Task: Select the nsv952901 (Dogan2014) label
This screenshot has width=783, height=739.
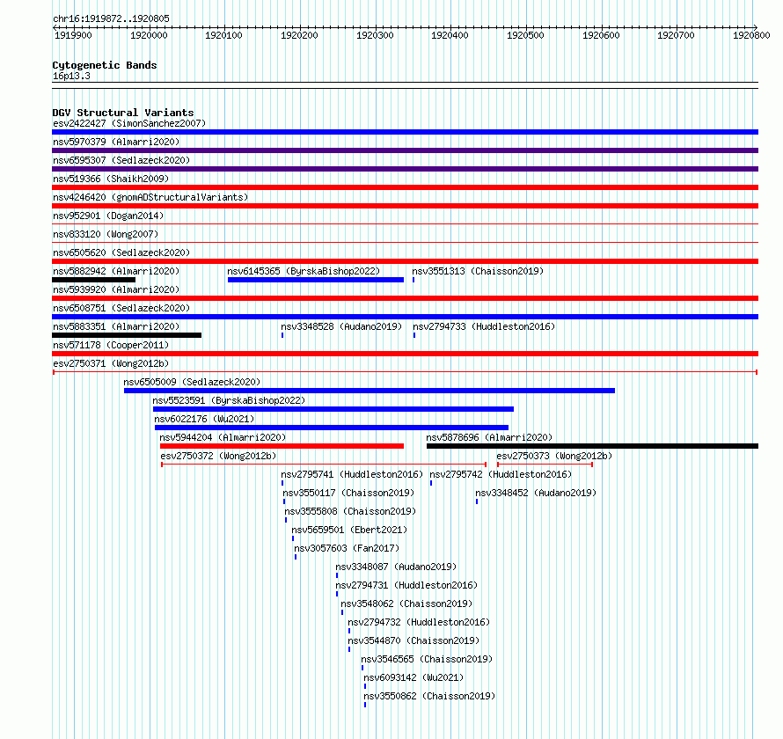Action: pyautogui.click(x=108, y=216)
